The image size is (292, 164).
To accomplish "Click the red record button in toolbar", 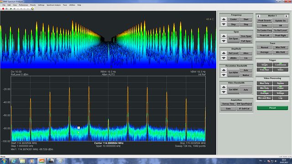I will pyautogui.click(x=3, y=9).
